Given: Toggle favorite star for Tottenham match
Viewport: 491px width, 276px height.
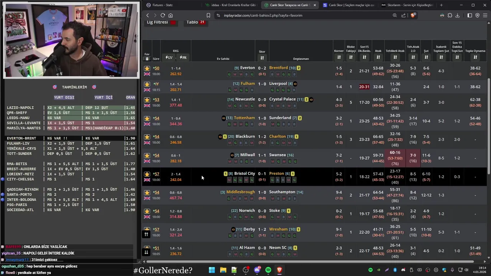Looking at the screenshot, I should 147,118.
